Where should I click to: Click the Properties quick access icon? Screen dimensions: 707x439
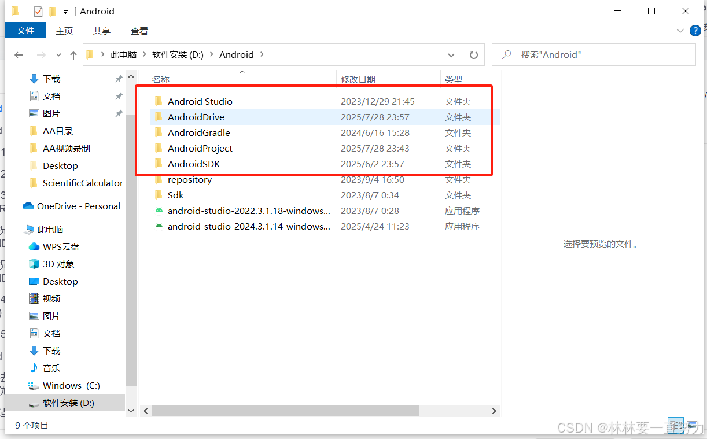38,11
